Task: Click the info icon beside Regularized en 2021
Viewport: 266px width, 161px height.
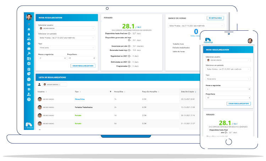Action: tap(129, 56)
